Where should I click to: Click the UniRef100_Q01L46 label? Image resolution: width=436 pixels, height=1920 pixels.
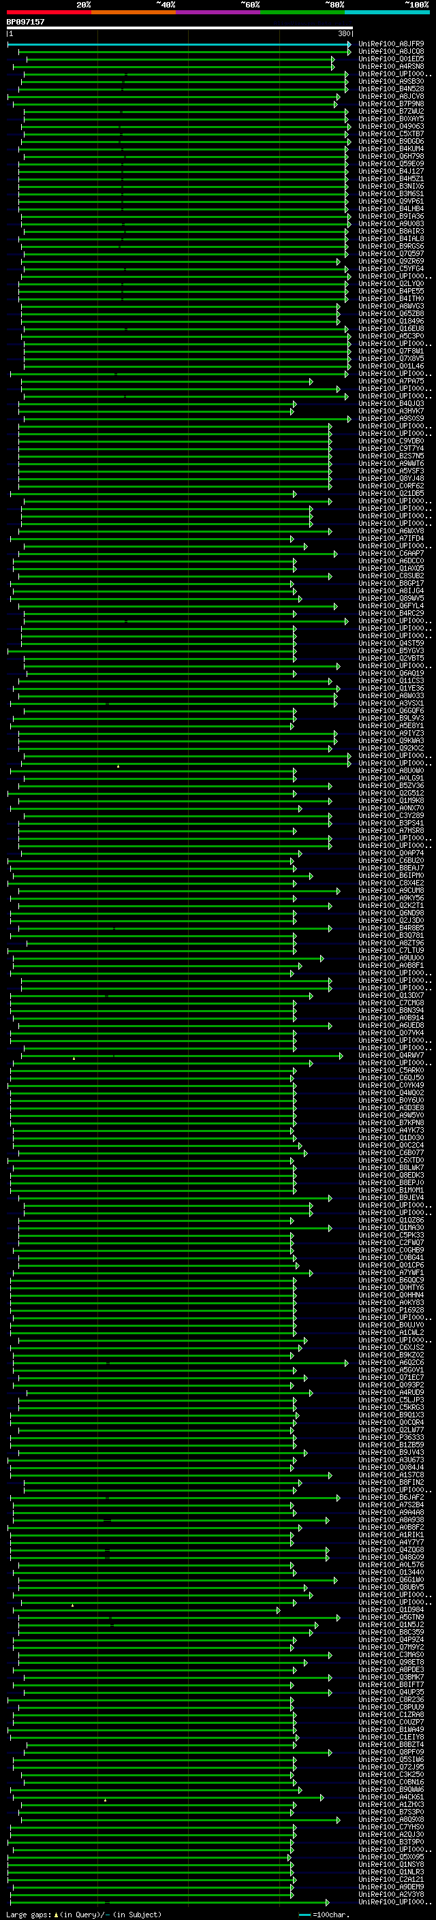tap(391, 366)
